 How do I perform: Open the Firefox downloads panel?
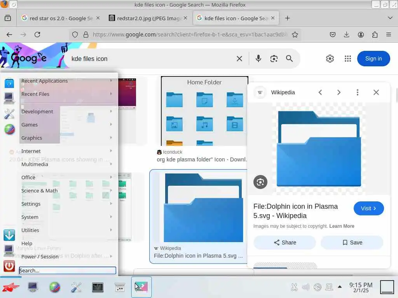(346, 35)
